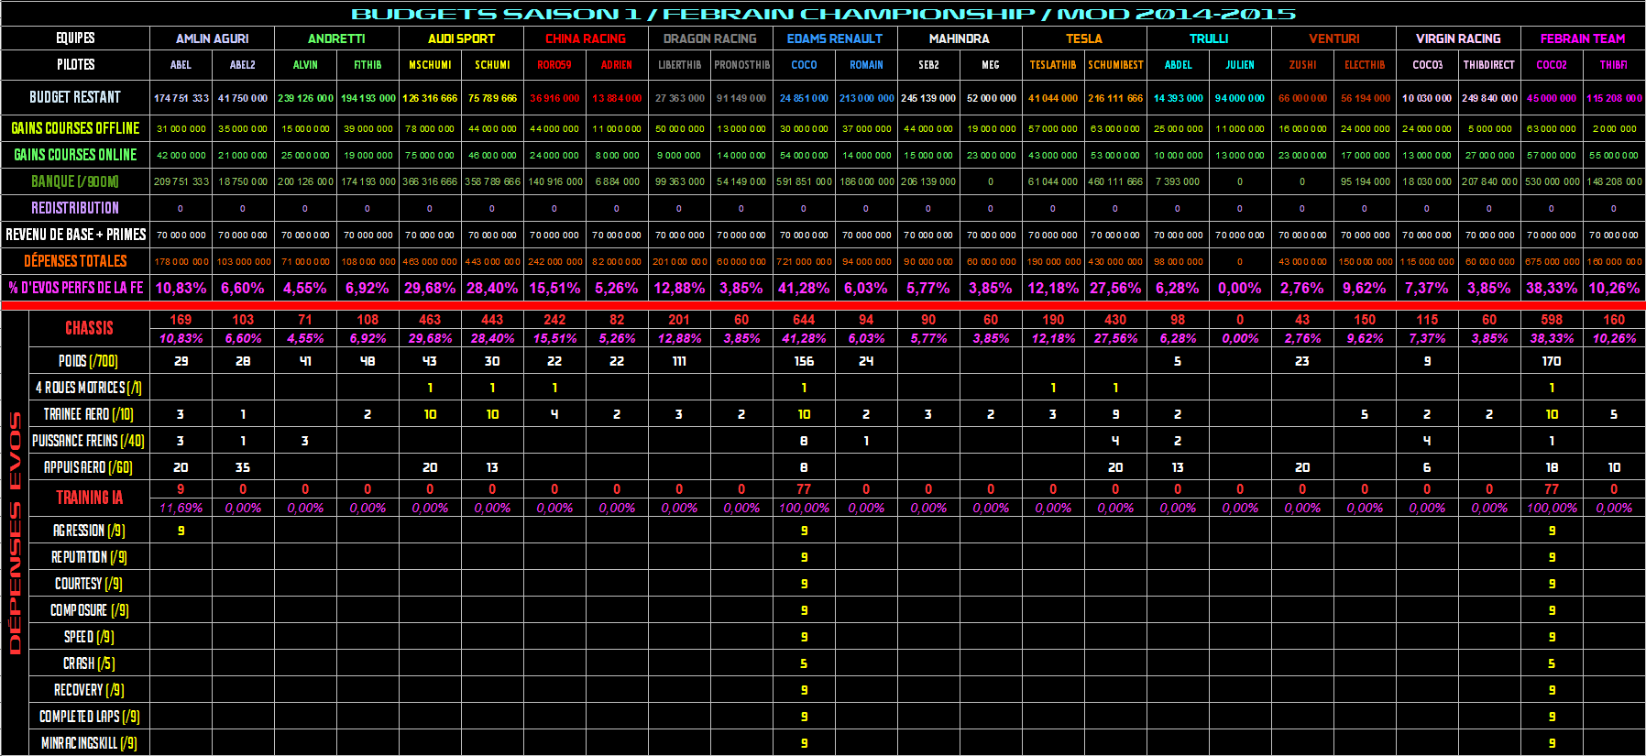Select the EDAMS RENAULT team header
1646x756 pixels.
(x=834, y=38)
